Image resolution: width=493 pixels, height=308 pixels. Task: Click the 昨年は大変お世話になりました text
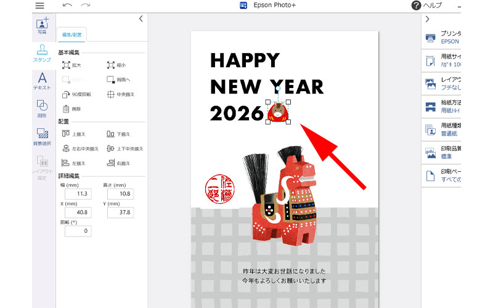284,271
